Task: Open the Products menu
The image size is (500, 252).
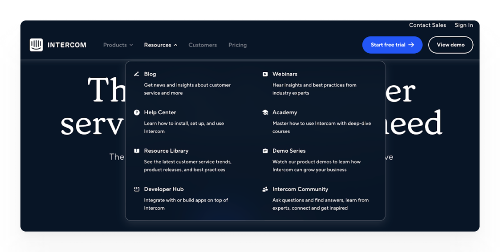Action: (118, 45)
